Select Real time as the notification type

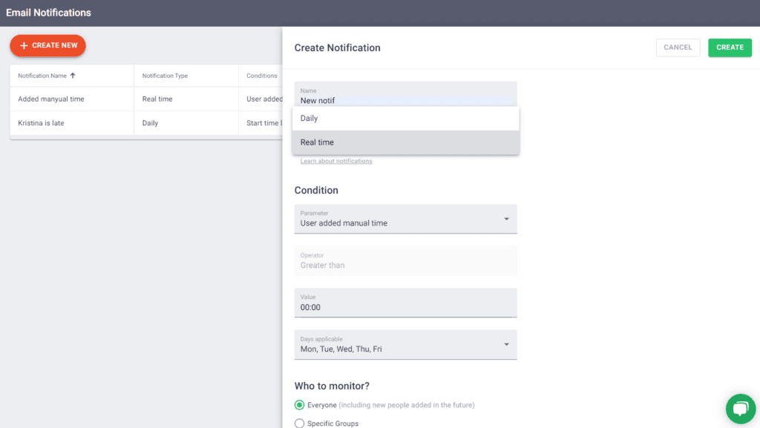click(405, 142)
